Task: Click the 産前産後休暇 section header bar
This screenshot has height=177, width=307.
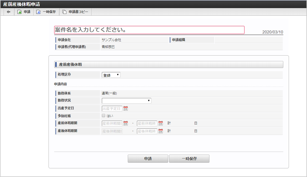Action: point(168,64)
